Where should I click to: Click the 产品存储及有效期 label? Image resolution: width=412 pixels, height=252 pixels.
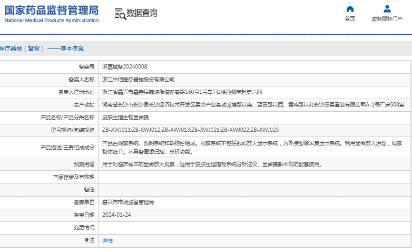coord(74,177)
